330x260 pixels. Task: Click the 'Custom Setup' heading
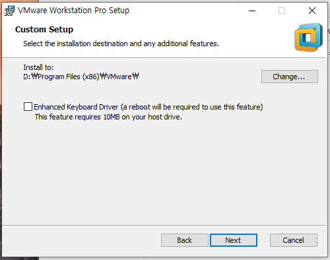pos(44,30)
